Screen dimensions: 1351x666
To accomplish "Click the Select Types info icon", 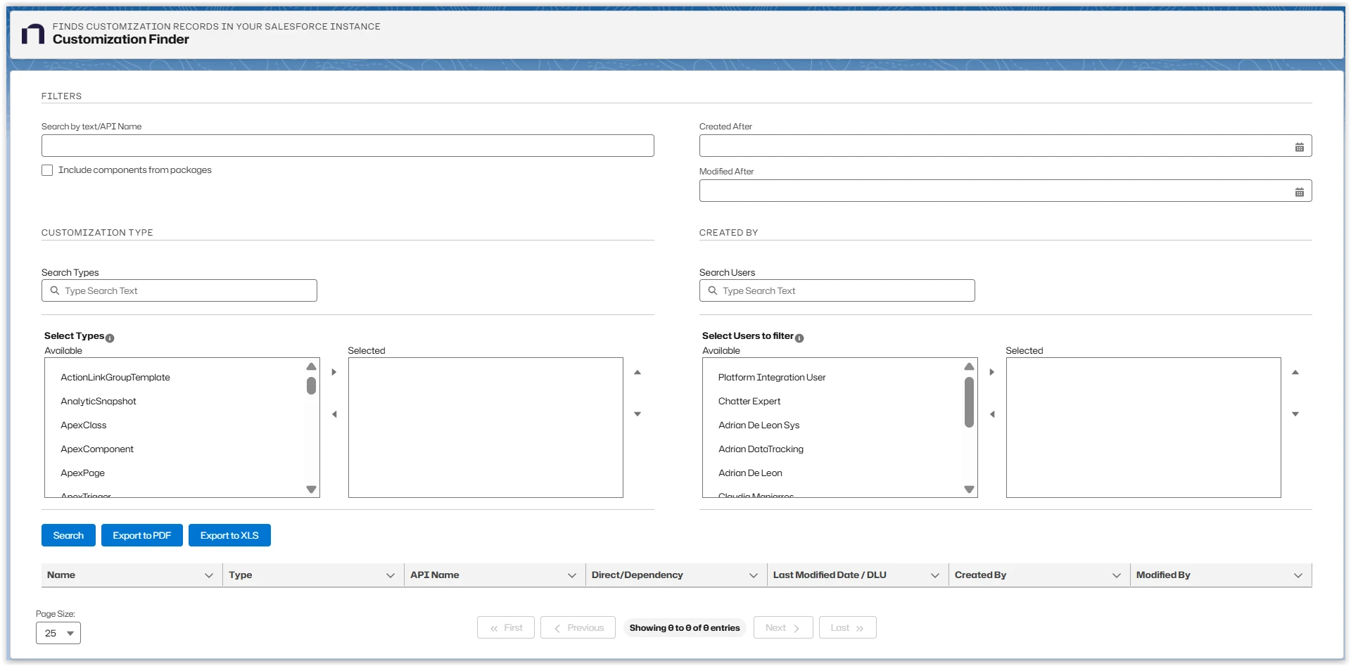I will (x=110, y=338).
